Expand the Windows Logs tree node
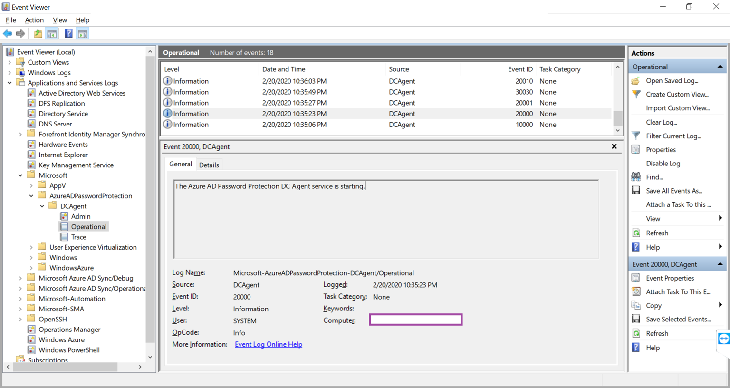The image size is (730, 388). click(x=10, y=73)
